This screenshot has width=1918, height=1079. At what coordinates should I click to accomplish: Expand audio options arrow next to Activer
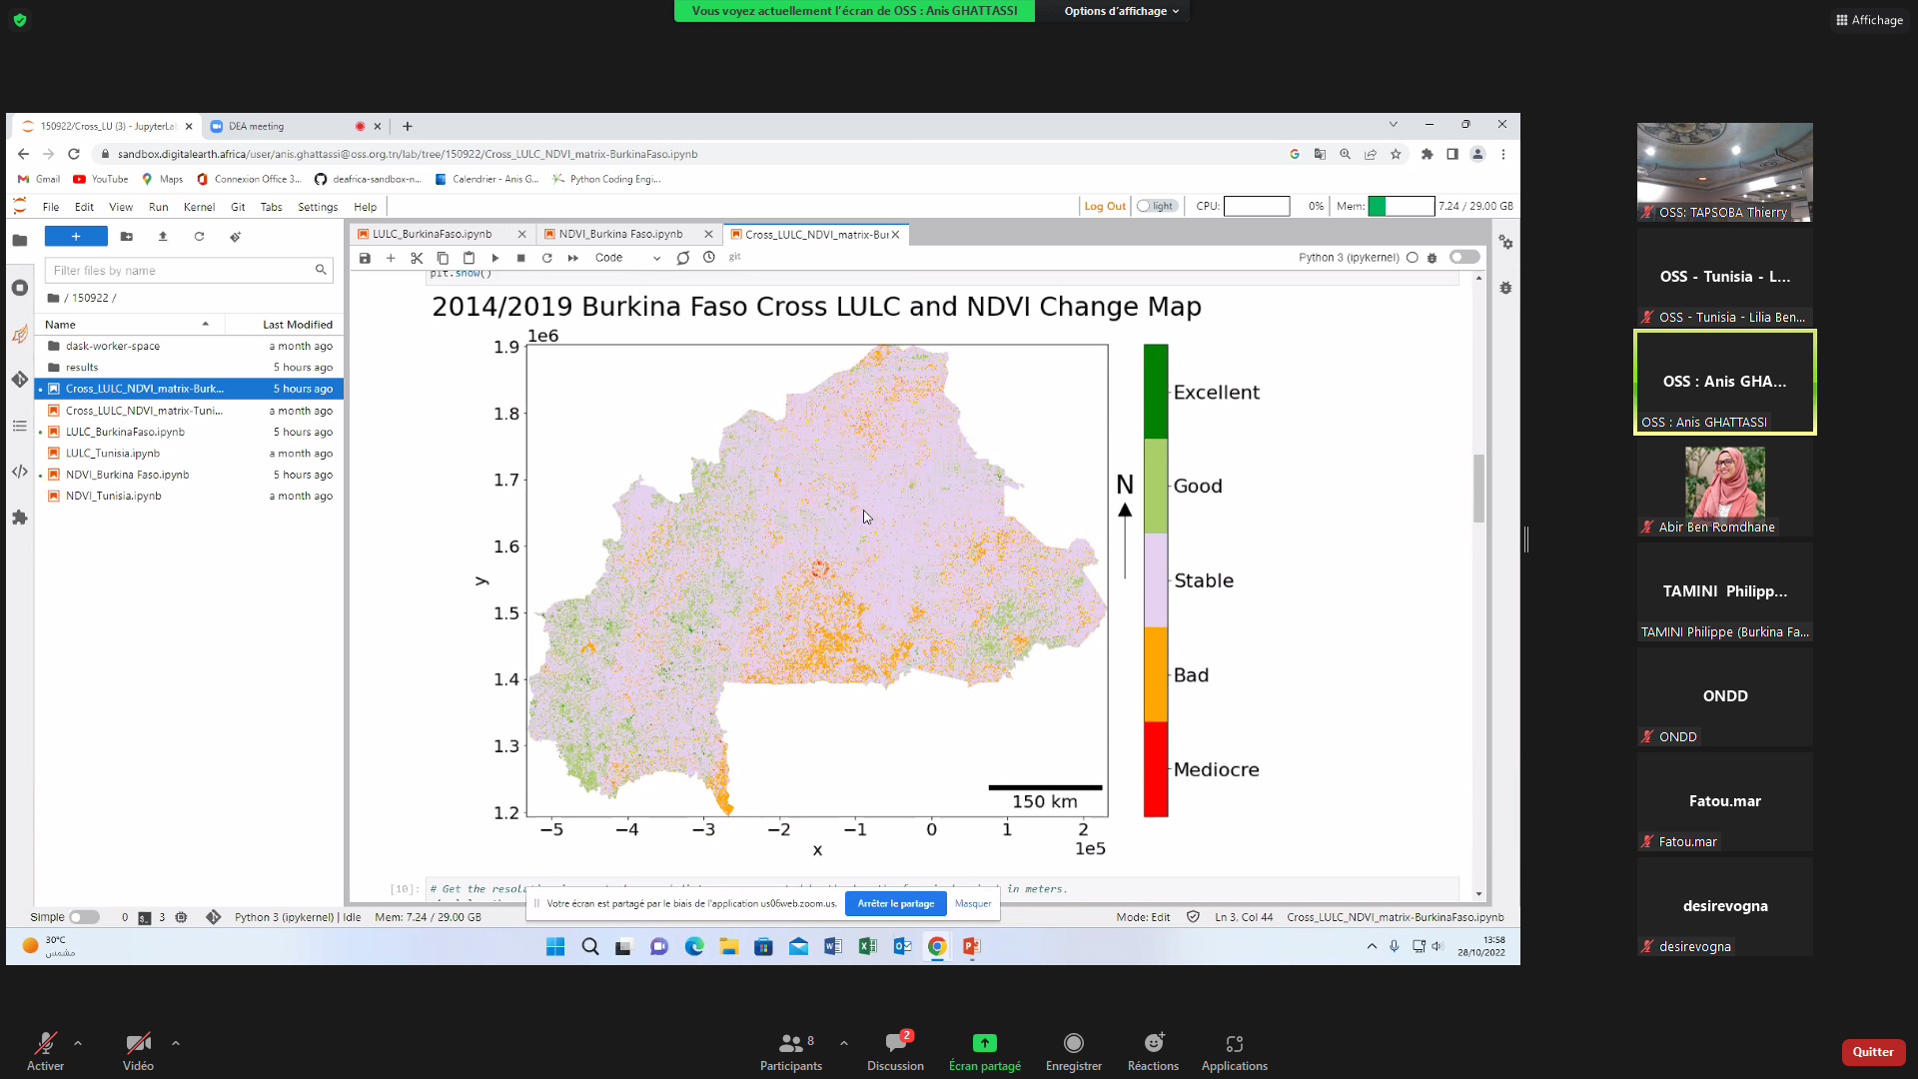(x=78, y=1043)
